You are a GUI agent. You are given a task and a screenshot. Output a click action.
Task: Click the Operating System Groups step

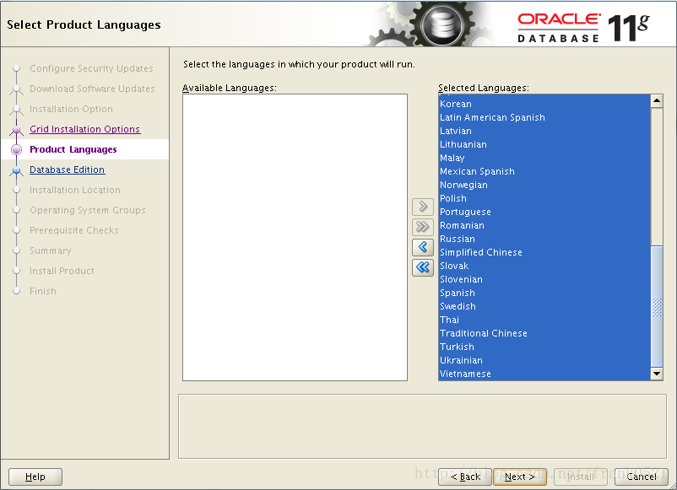(x=88, y=210)
